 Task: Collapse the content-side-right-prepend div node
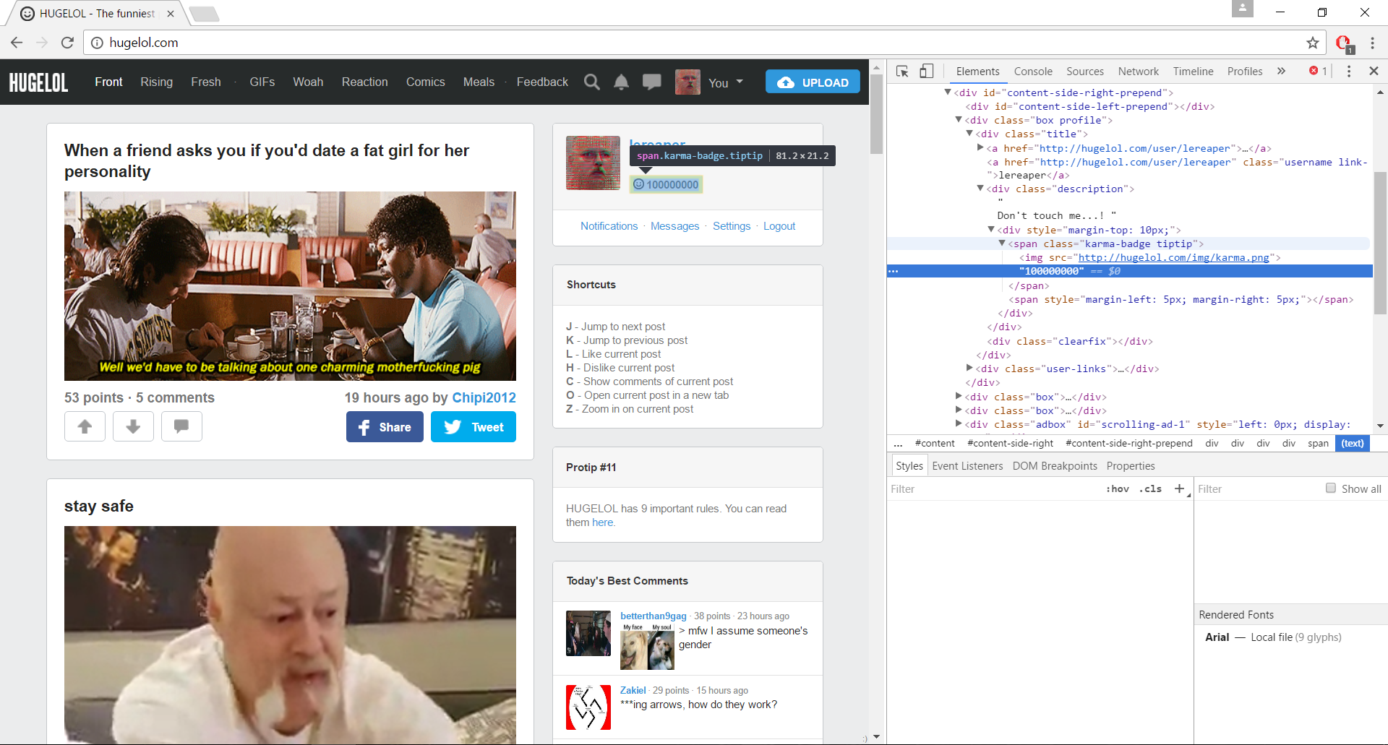click(x=948, y=92)
